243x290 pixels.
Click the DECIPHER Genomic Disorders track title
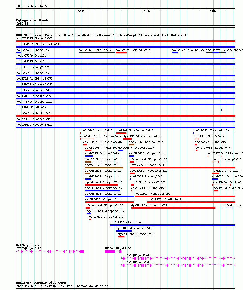[x=41, y=283]
